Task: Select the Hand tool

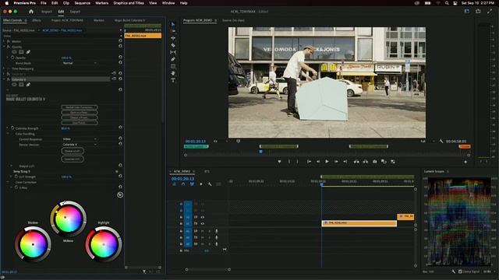Action: (173, 73)
